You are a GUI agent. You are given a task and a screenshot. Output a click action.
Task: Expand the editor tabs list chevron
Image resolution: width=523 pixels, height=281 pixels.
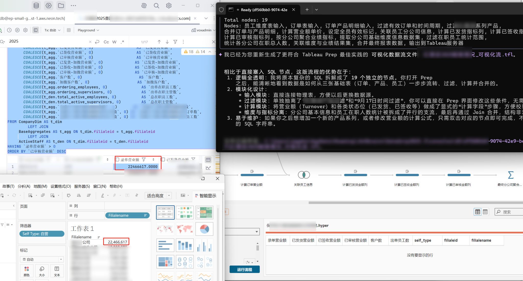click(206, 18)
